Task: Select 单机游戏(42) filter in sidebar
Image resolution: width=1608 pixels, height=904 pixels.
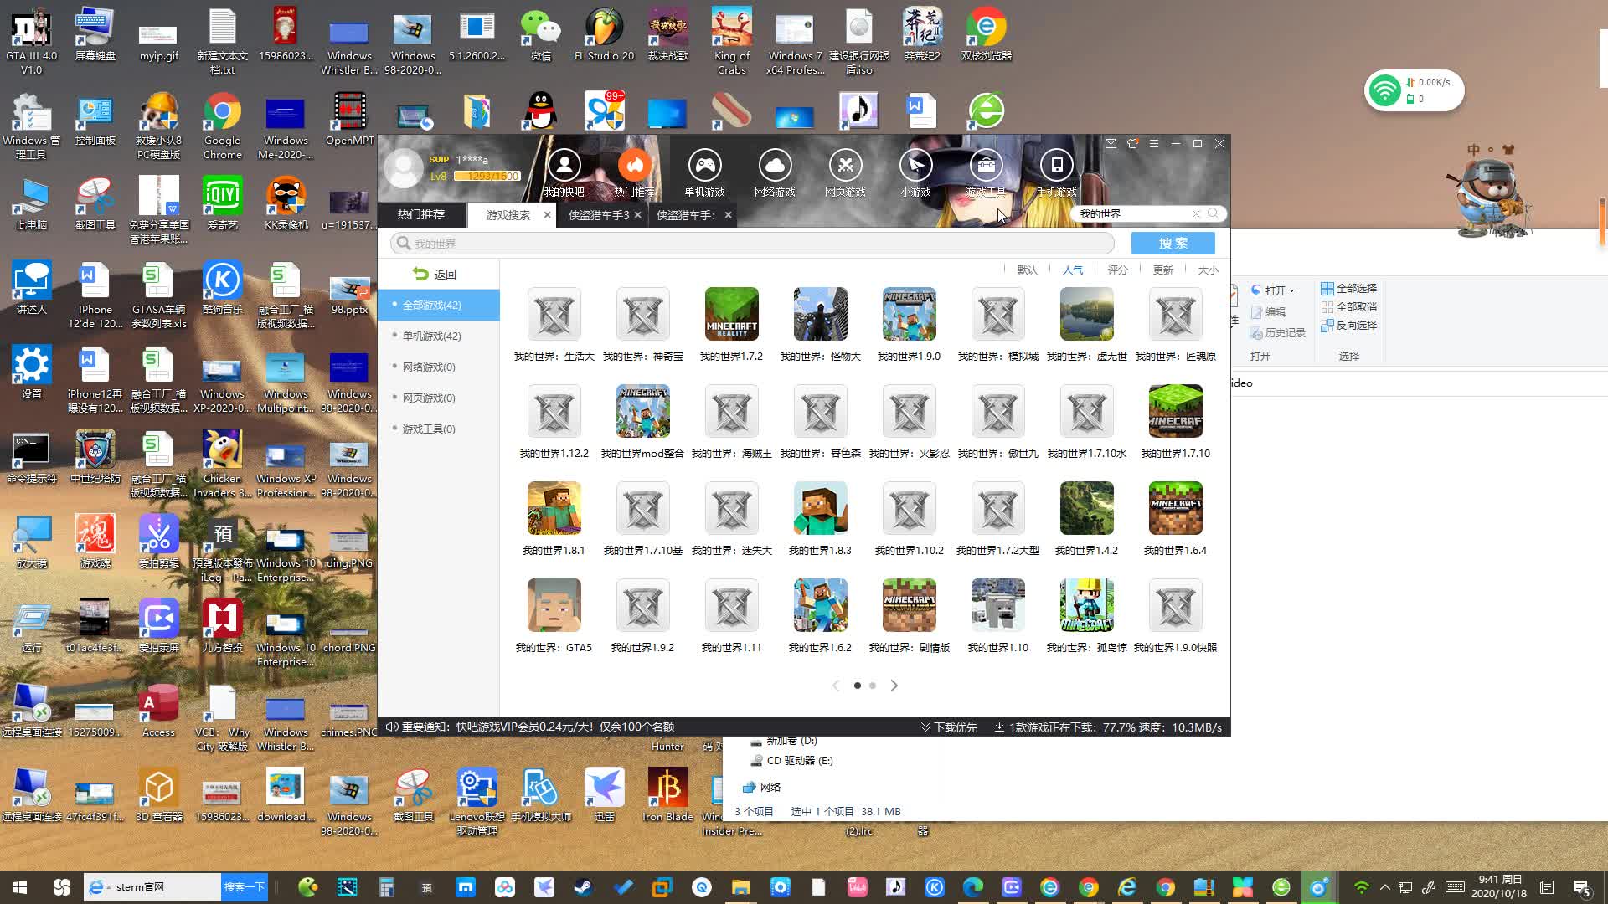Action: click(431, 336)
